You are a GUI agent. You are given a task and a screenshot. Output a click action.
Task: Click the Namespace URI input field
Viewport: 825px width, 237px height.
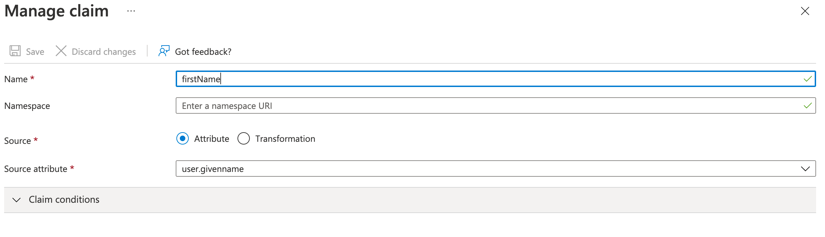480,106
